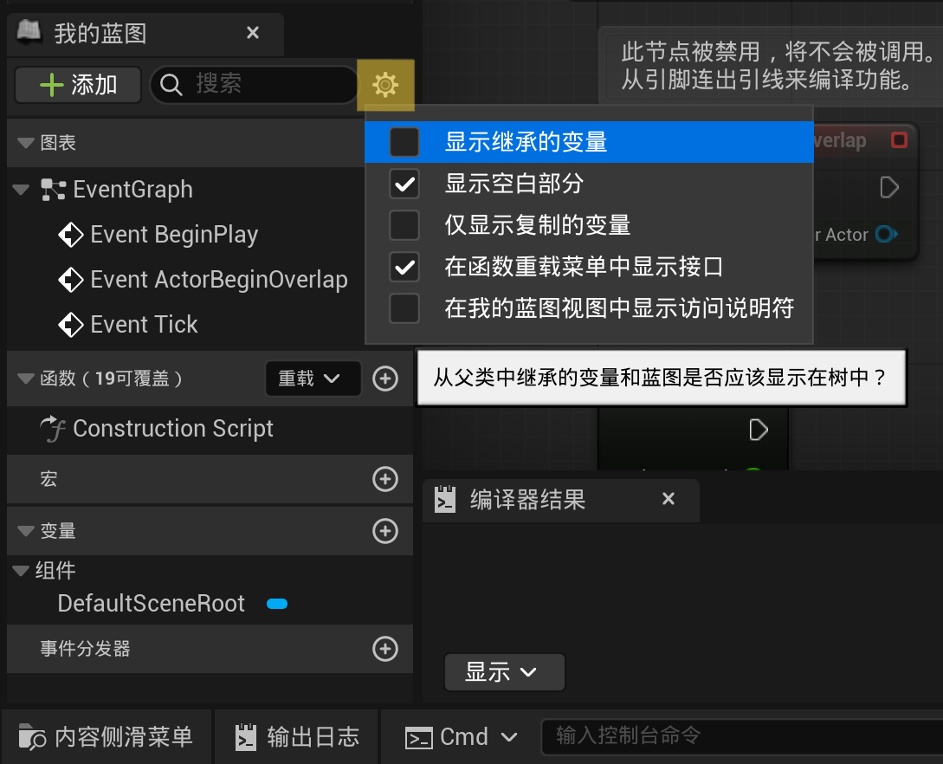Enable 显示继承的变量 checkbox
Image resolution: width=943 pixels, height=764 pixels.
(404, 142)
